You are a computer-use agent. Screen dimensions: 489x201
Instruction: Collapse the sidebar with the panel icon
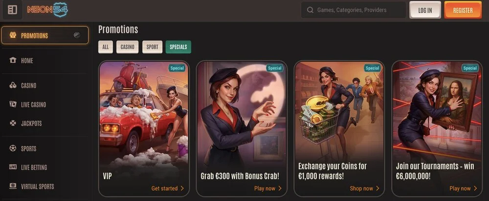click(13, 10)
